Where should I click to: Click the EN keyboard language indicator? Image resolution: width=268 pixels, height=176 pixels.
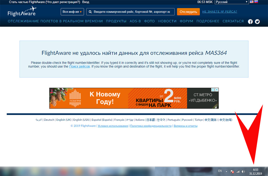(x=220, y=171)
